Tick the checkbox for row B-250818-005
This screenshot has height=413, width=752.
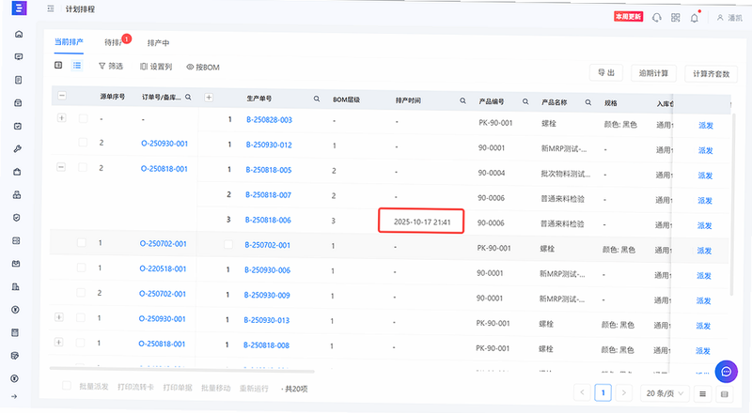[x=83, y=167]
